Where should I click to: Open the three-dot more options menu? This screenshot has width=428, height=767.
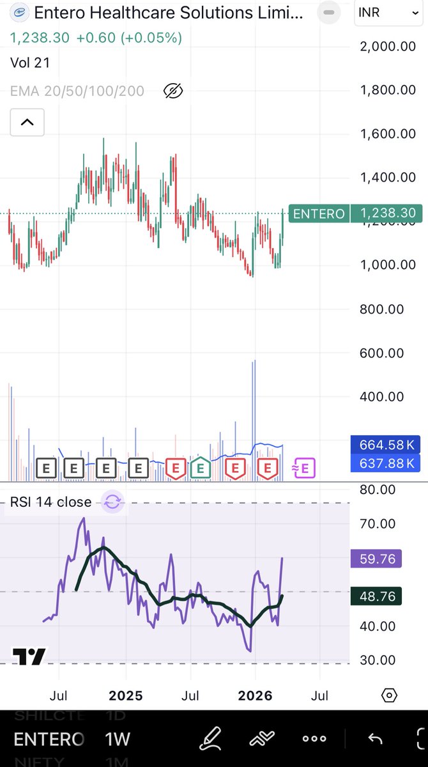[x=314, y=739]
